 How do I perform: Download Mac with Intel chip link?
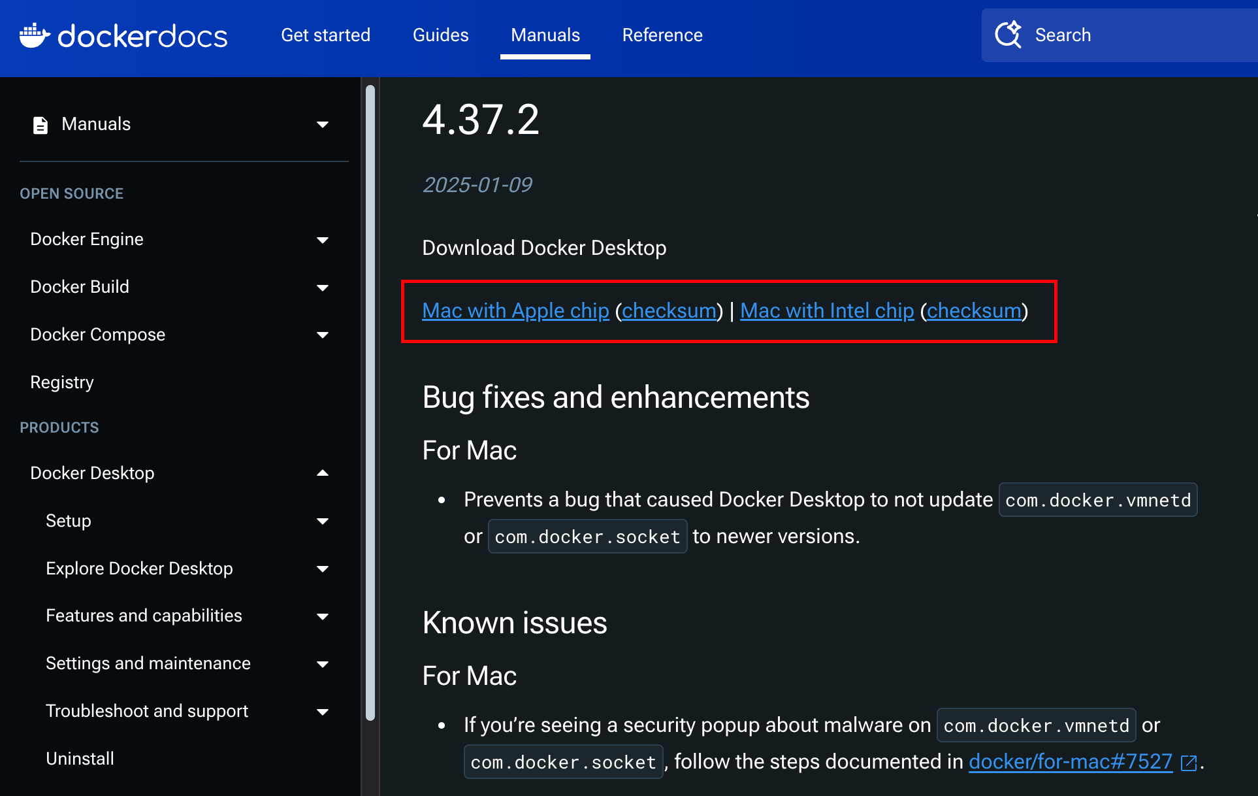click(x=827, y=311)
